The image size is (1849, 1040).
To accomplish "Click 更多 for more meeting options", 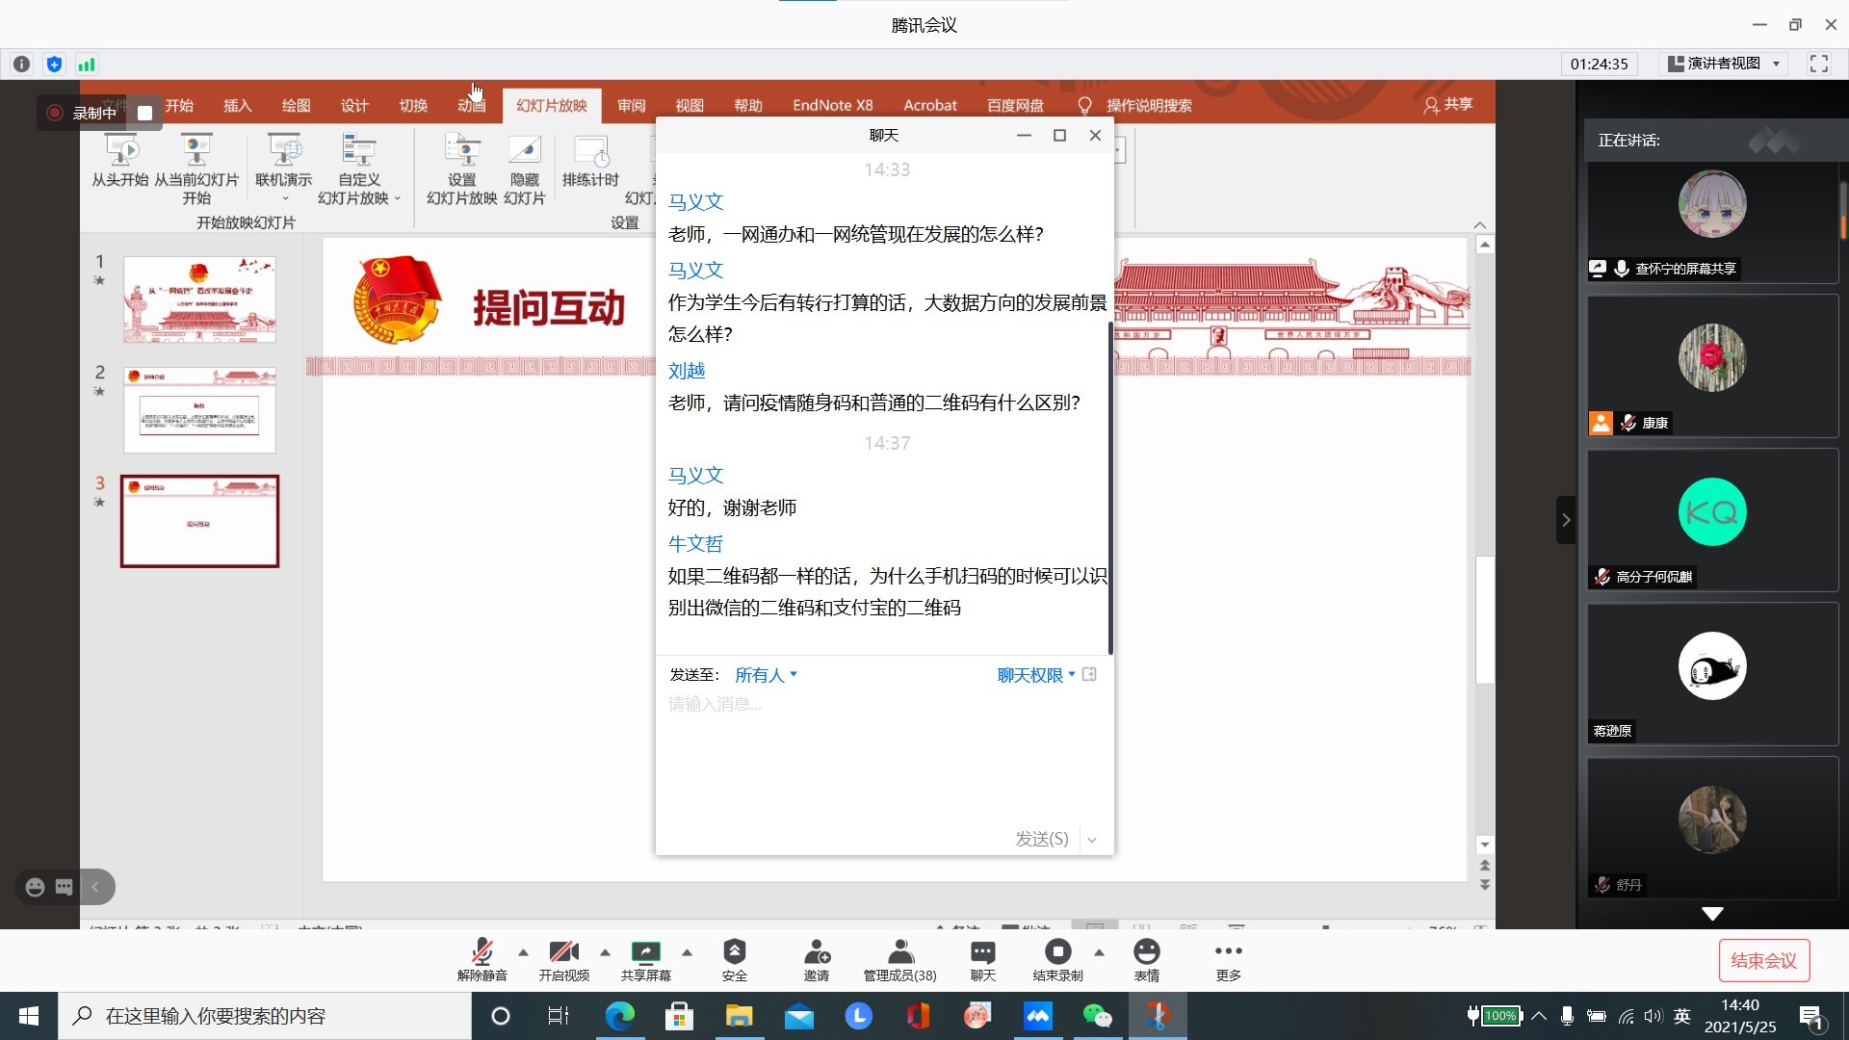I will coord(1228,960).
